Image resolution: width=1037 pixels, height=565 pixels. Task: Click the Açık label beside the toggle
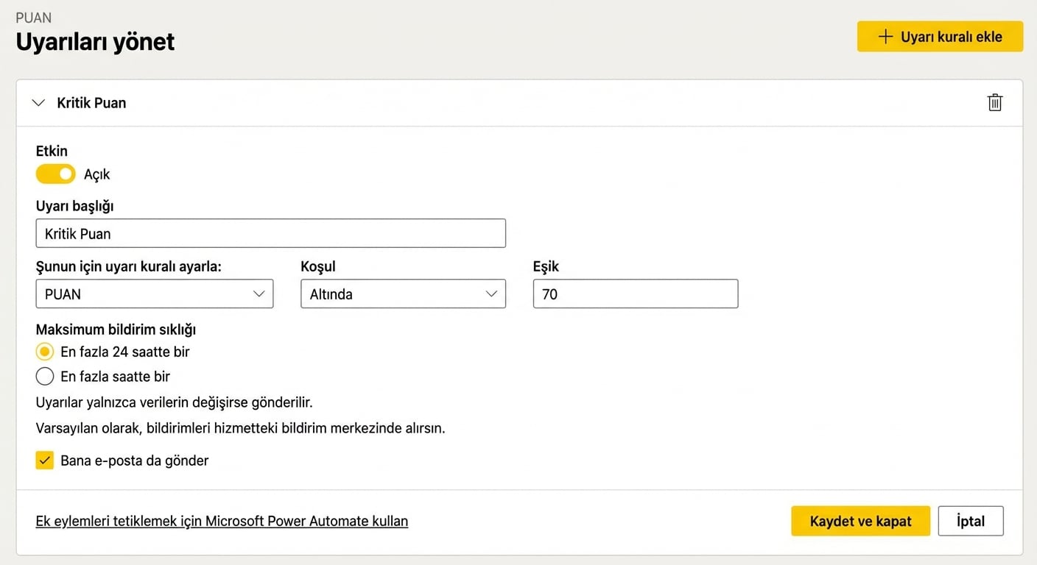coord(97,175)
